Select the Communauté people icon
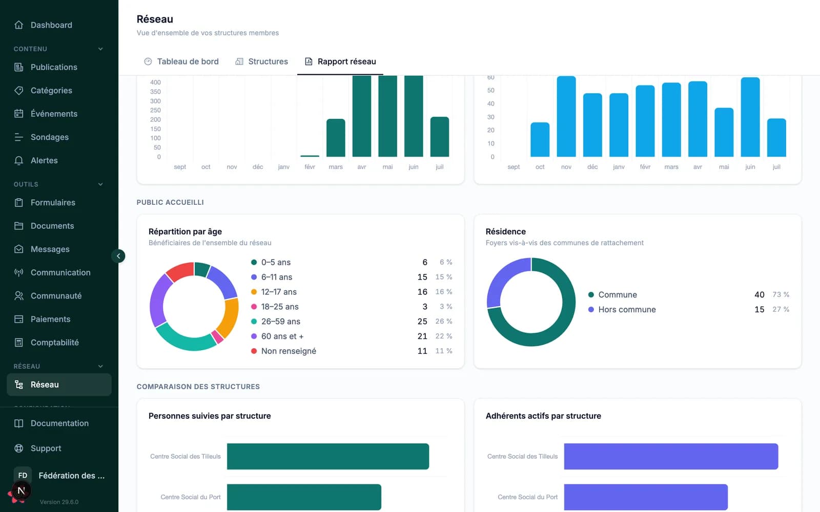The width and height of the screenshot is (820, 512). point(19,296)
